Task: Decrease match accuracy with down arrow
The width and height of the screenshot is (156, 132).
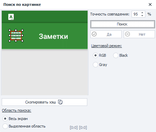Action: click(142, 15)
